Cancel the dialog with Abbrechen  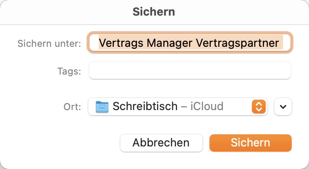coord(161,143)
